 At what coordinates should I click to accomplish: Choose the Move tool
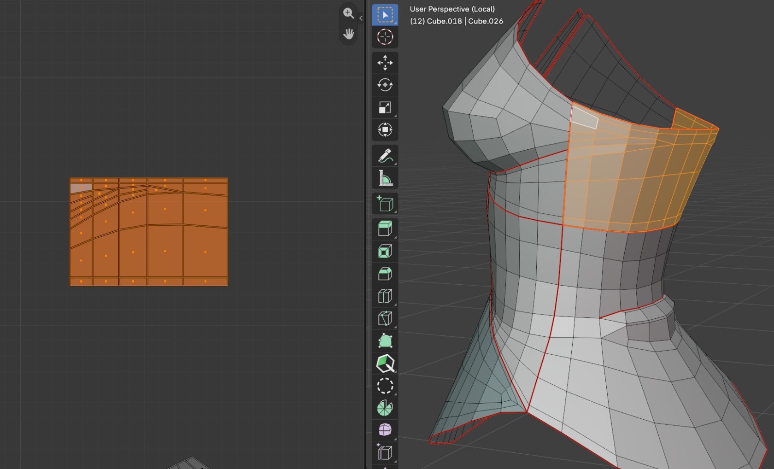[385, 63]
